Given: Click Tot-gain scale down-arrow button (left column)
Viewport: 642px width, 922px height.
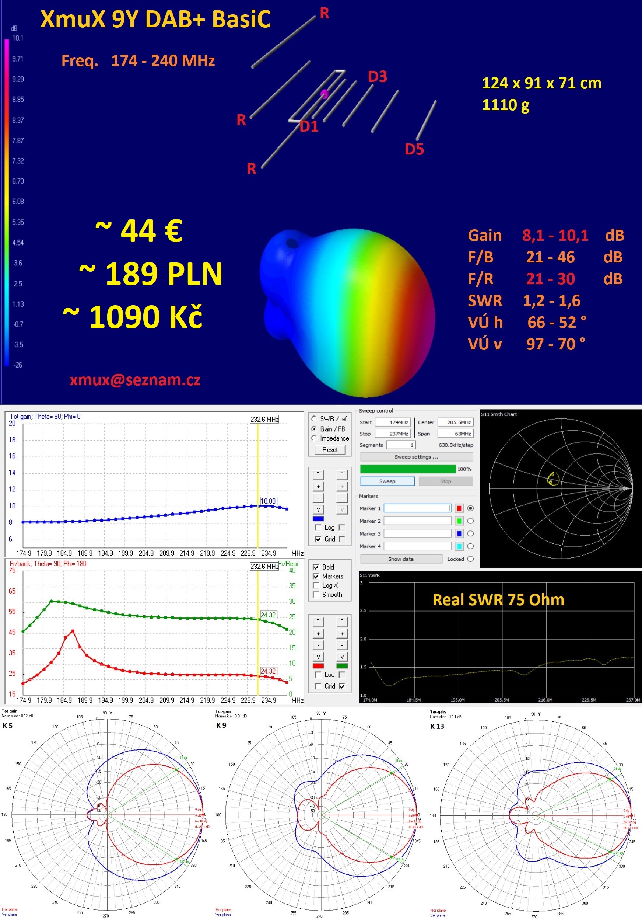Looking at the screenshot, I should (x=318, y=509).
